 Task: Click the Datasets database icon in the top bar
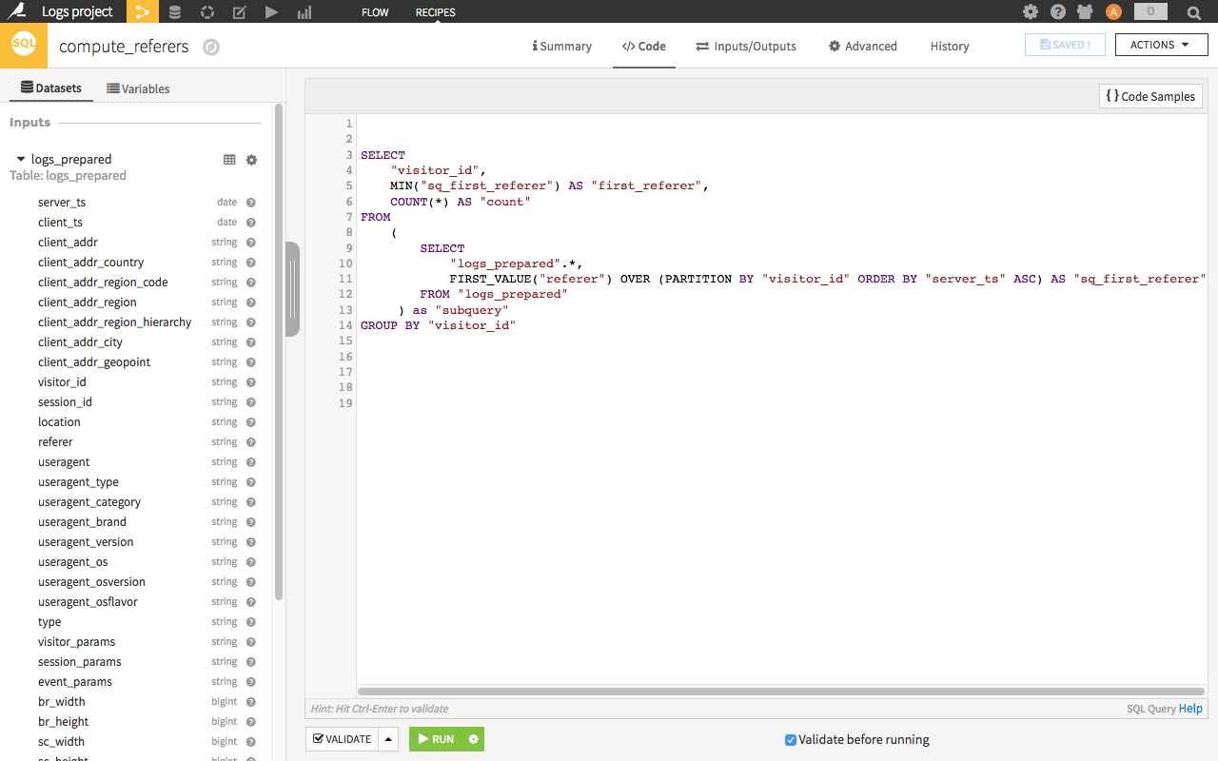pos(174,11)
